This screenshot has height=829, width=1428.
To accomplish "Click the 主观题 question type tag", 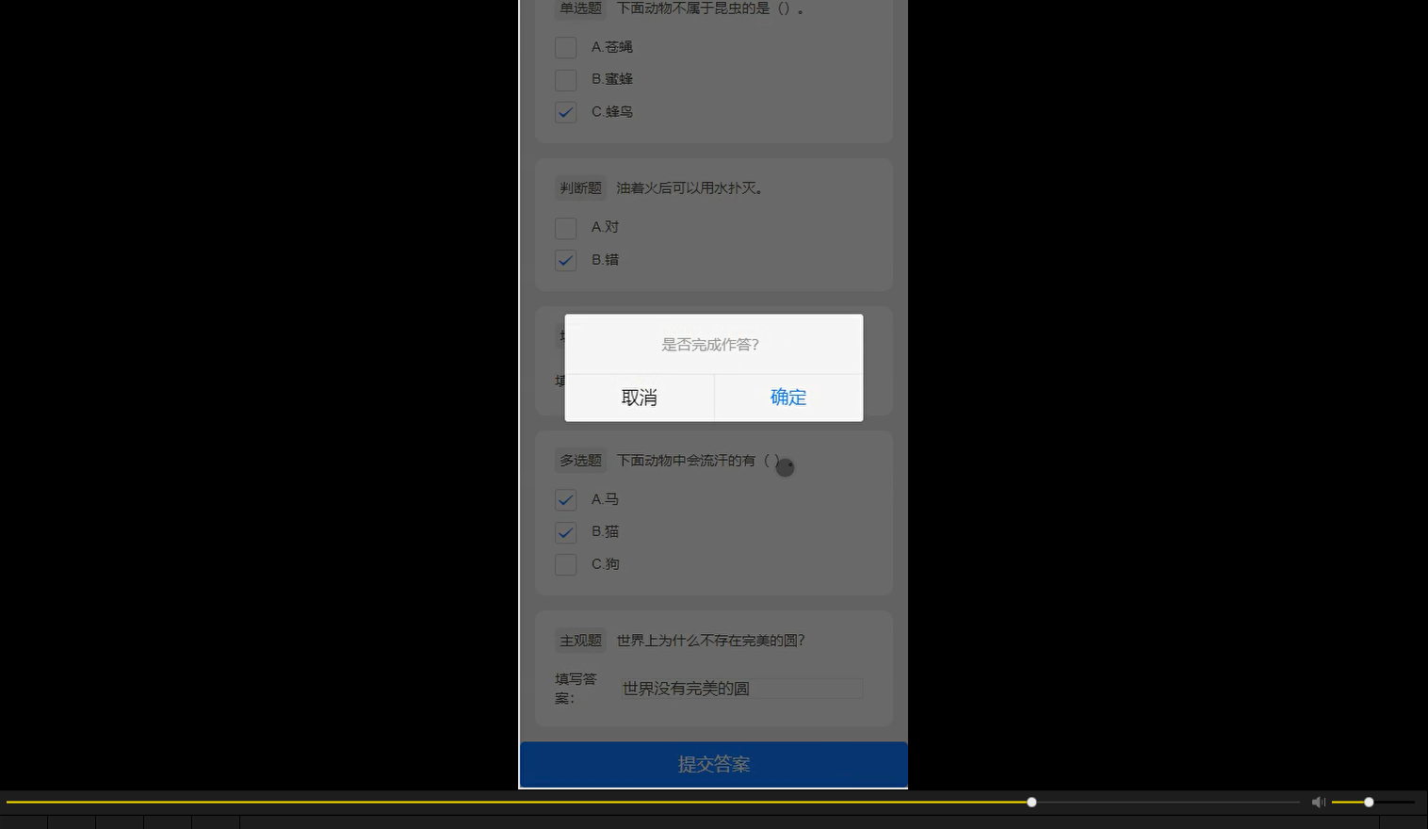I will 580,641.
